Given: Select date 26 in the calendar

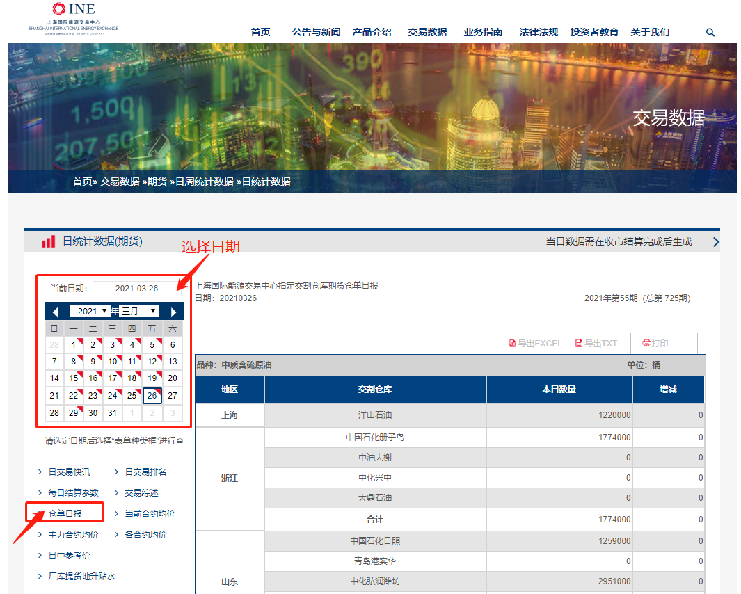Looking at the screenshot, I should point(152,396).
